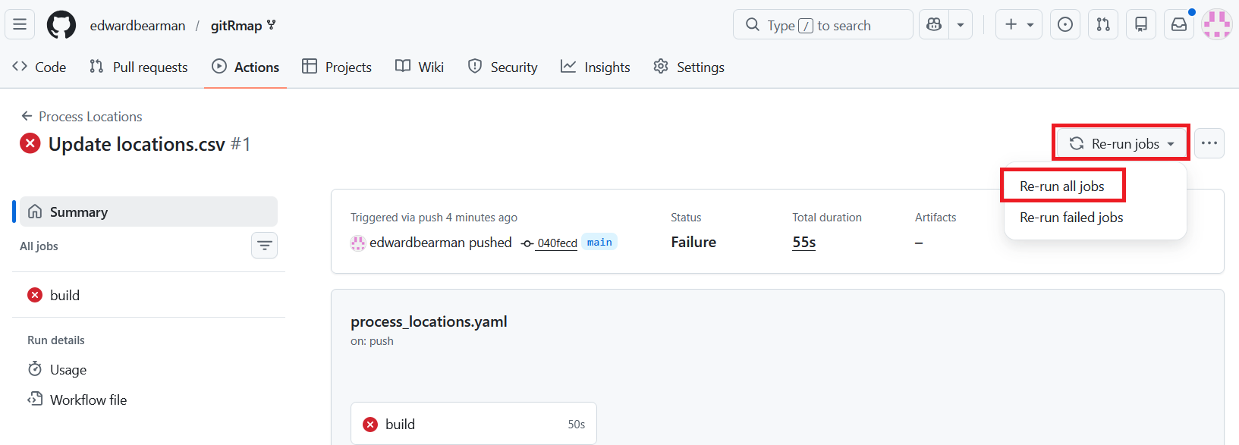Switch to the Insights tab
The image size is (1239, 445).
(596, 67)
